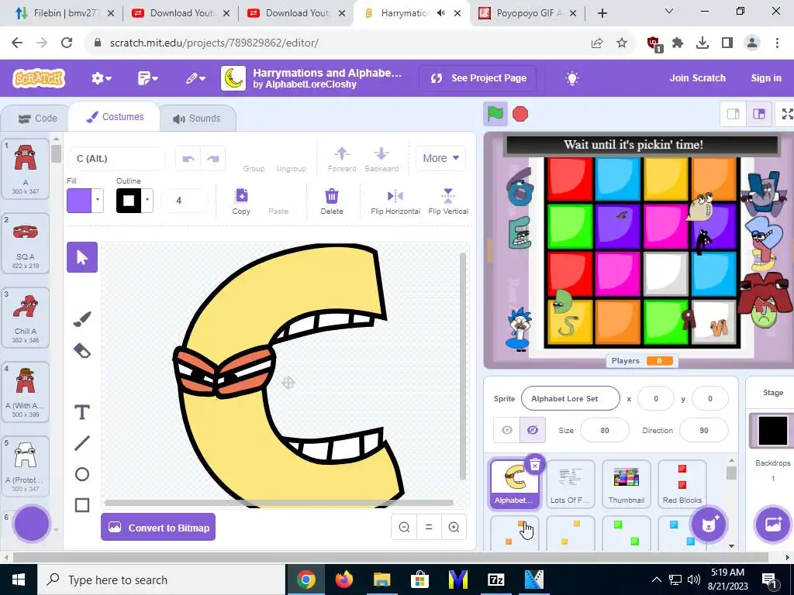Select the Brush tool
The width and height of the screenshot is (794, 595).
82,319
